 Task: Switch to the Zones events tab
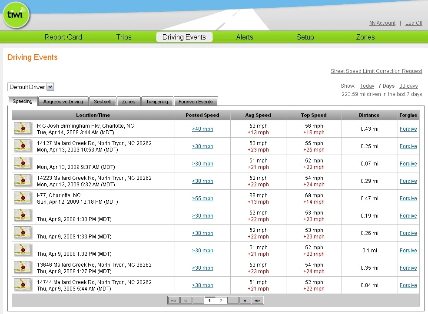tap(129, 101)
